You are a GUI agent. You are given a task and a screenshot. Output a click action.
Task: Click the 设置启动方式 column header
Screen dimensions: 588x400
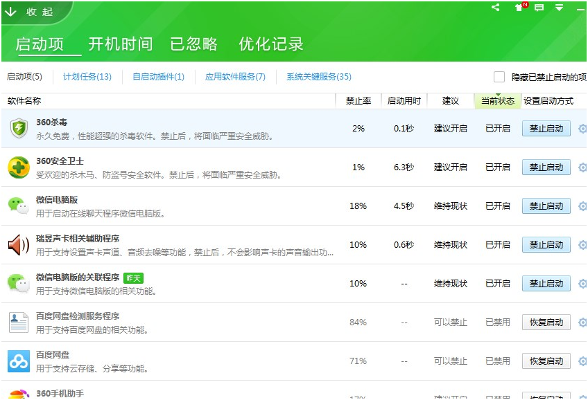548,101
